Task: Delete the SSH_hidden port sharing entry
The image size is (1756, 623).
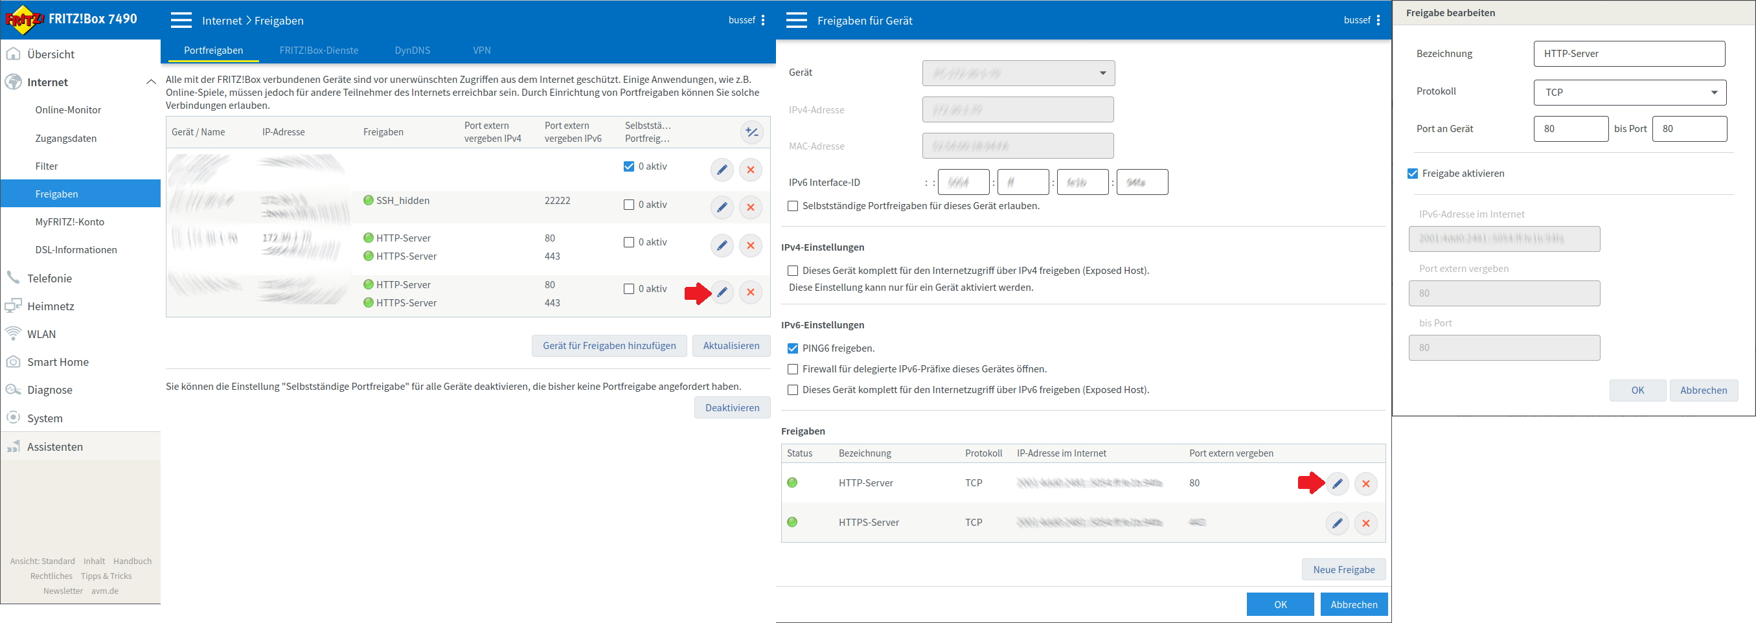Action: (750, 207)
